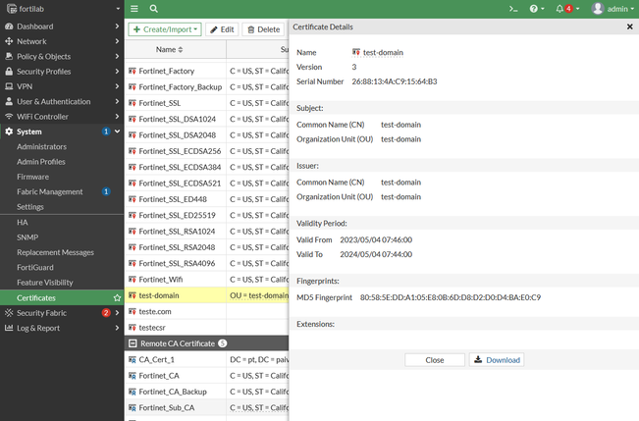
Task: Click the notifications bell icon
Action: click(x=559, y=9)
